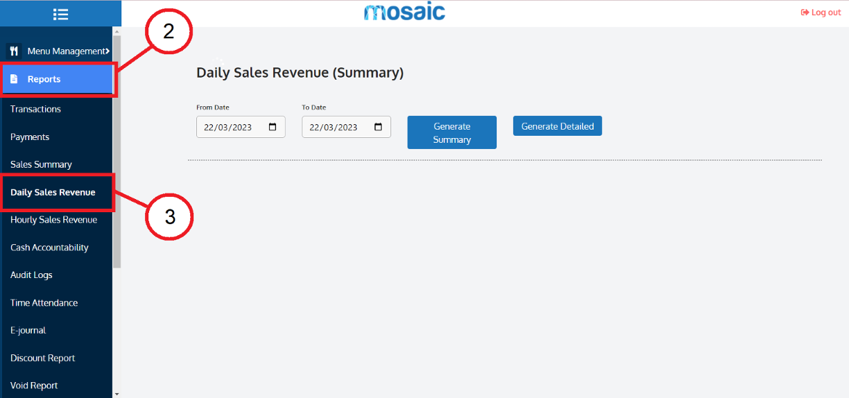Click the sidebar scrollbar down arrow
This screenshot has width=849, height=398.
[117, 394]
